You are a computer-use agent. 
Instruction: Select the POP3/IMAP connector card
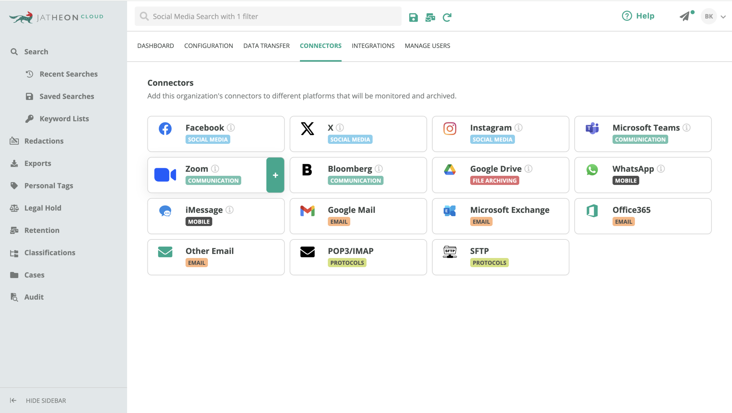click(x=358, y=257)
